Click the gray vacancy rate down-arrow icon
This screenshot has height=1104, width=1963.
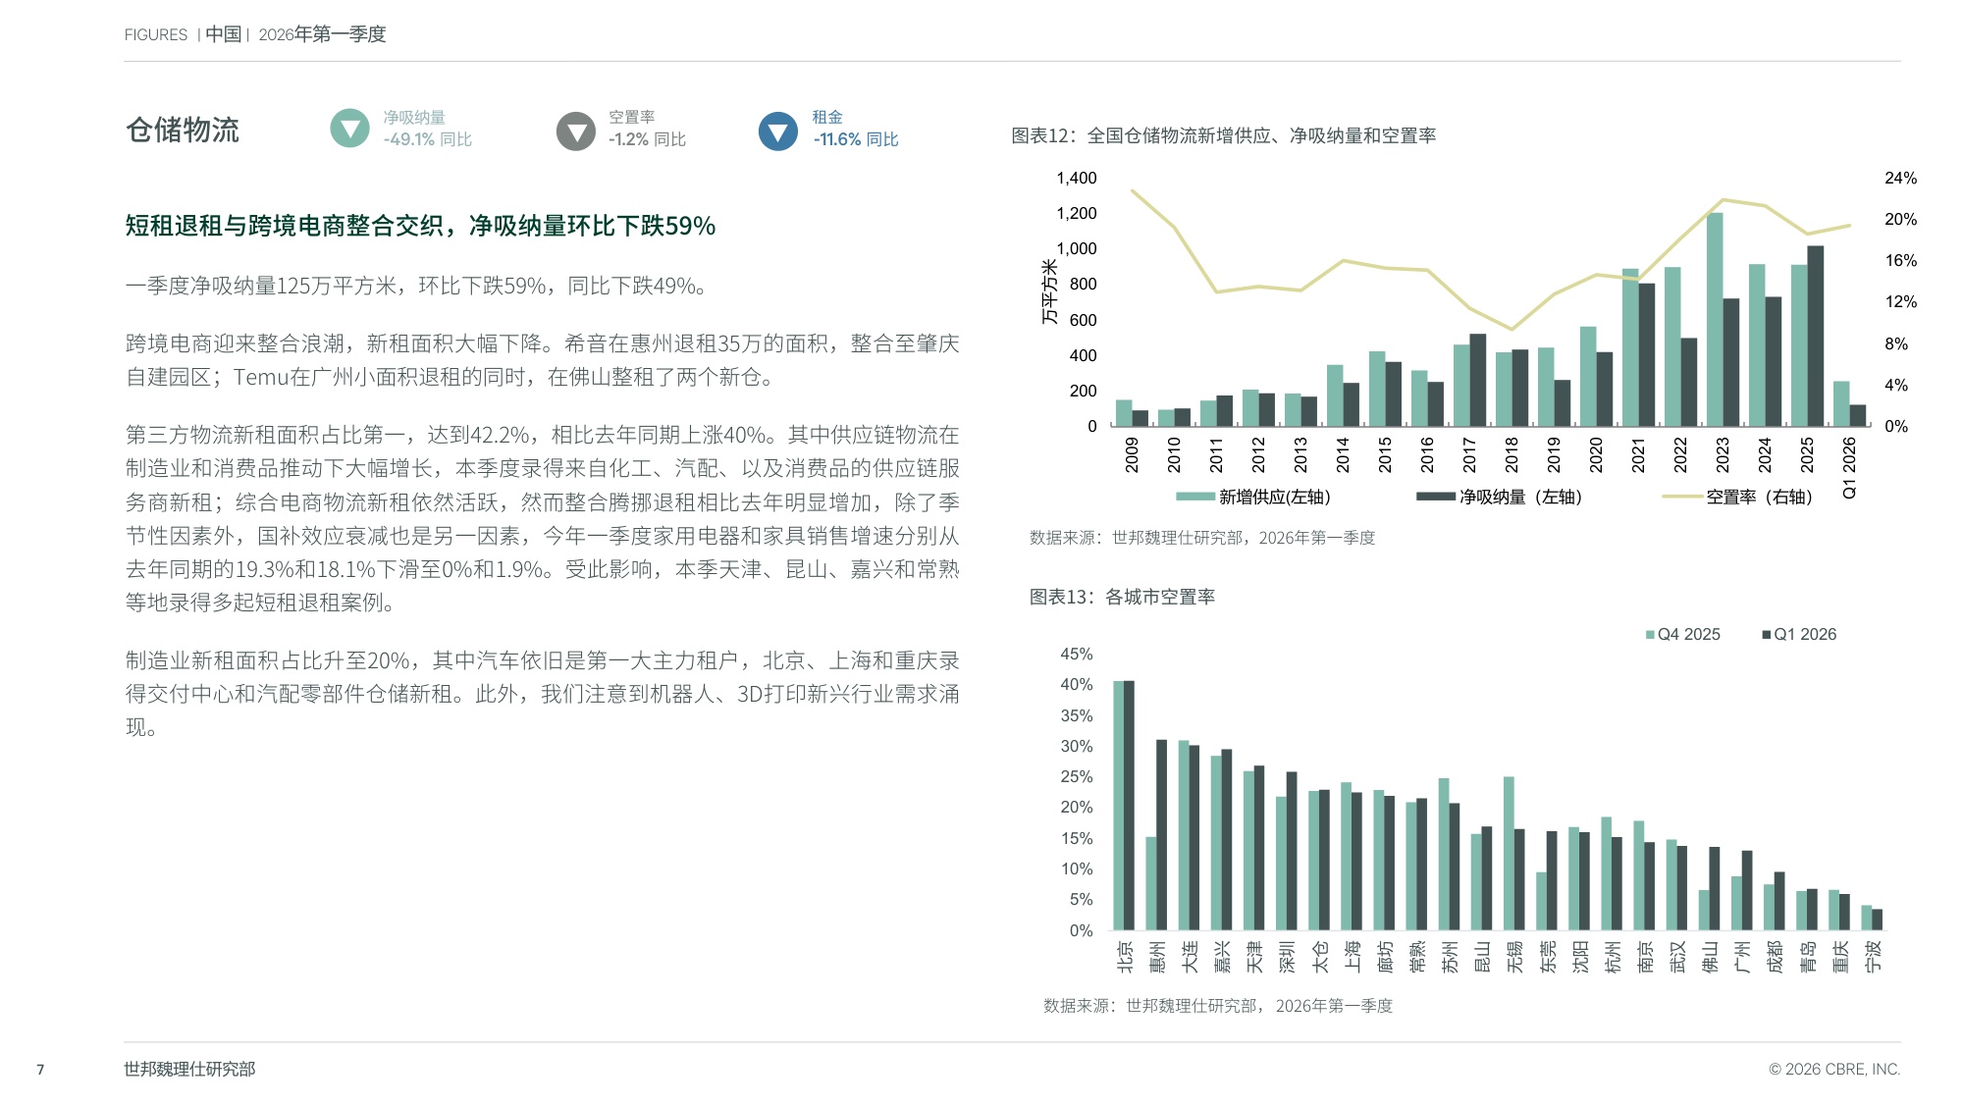click(x=576, y=131)
